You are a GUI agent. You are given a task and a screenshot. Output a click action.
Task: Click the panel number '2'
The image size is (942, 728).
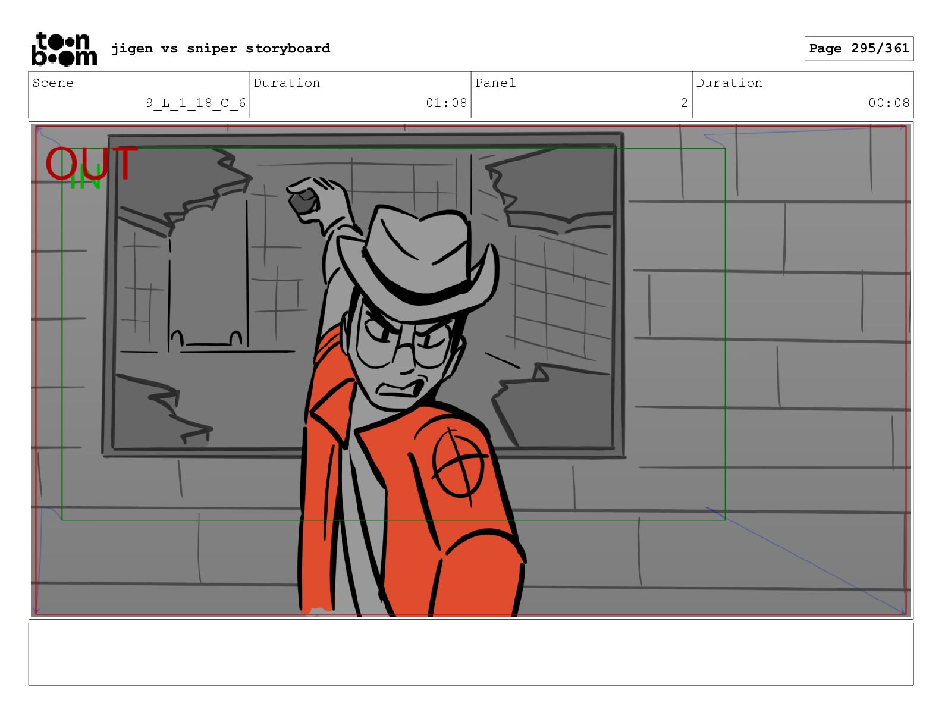684,103
